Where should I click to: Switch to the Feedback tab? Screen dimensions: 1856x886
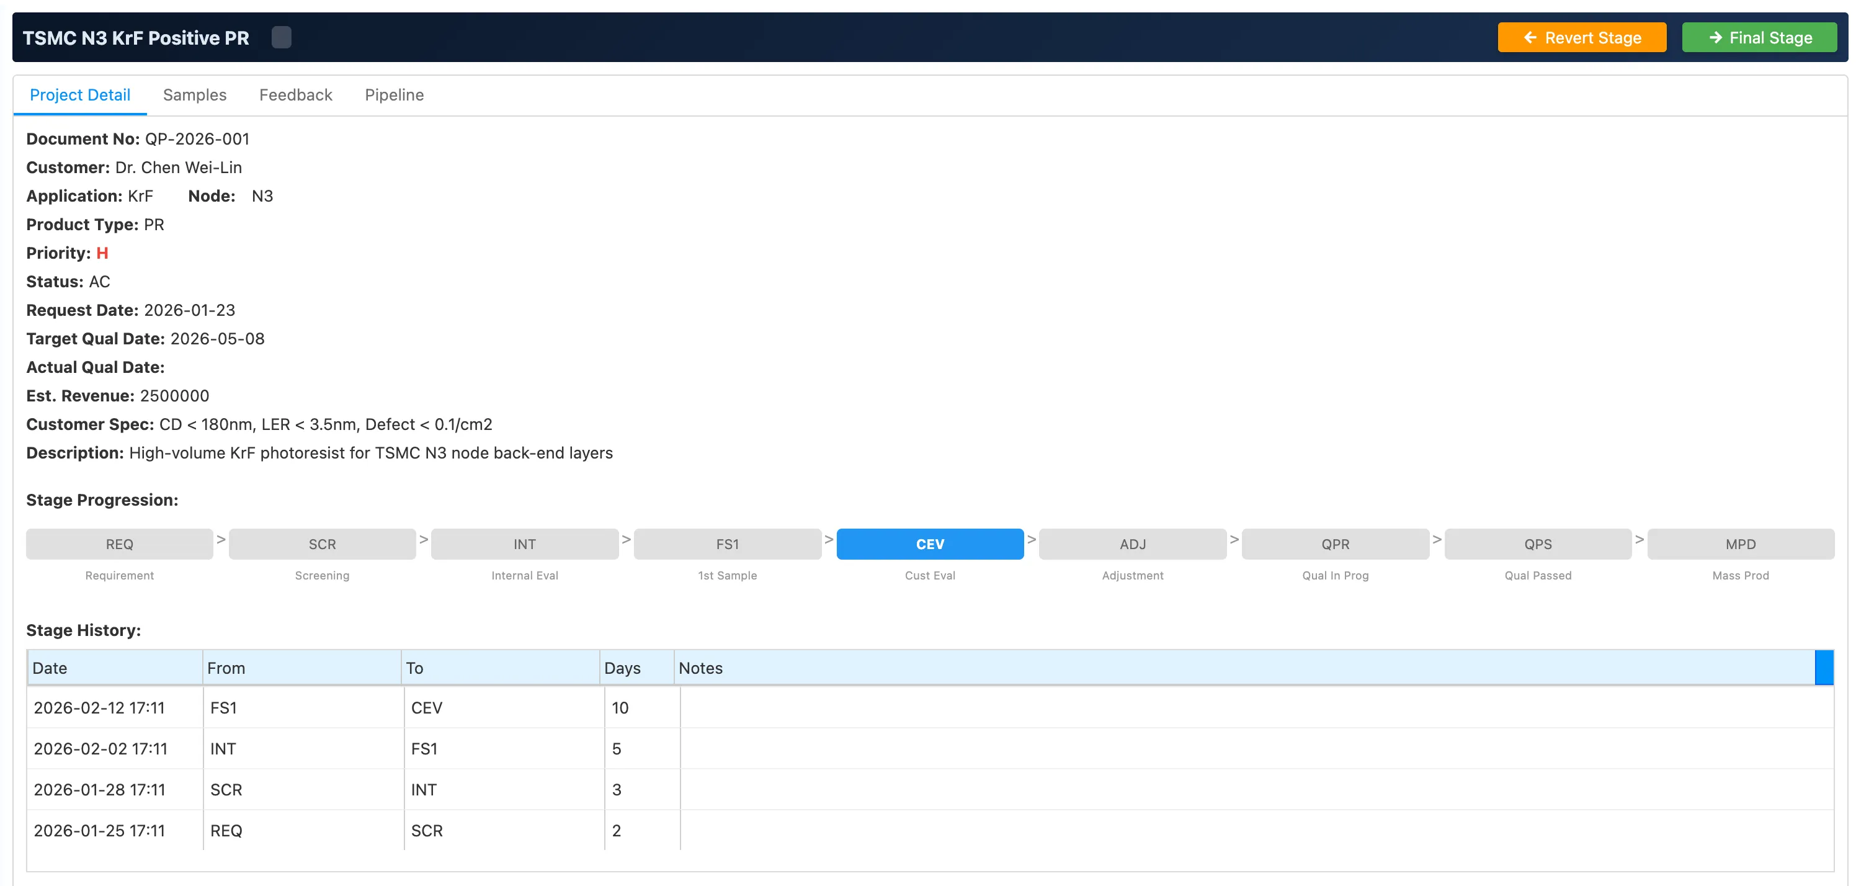[x=295, y=95]
